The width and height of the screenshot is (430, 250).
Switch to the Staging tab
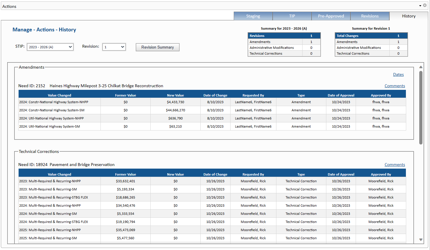coord(253,16)
